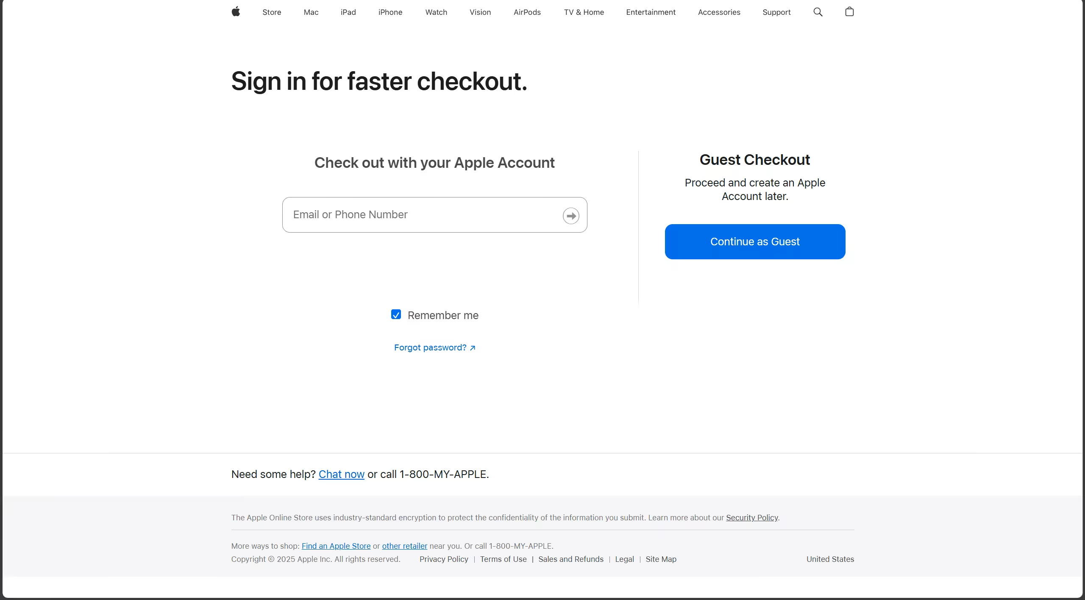Open the Mac menu item
This screenshot has height=600, width=1085.
point(311,12)
